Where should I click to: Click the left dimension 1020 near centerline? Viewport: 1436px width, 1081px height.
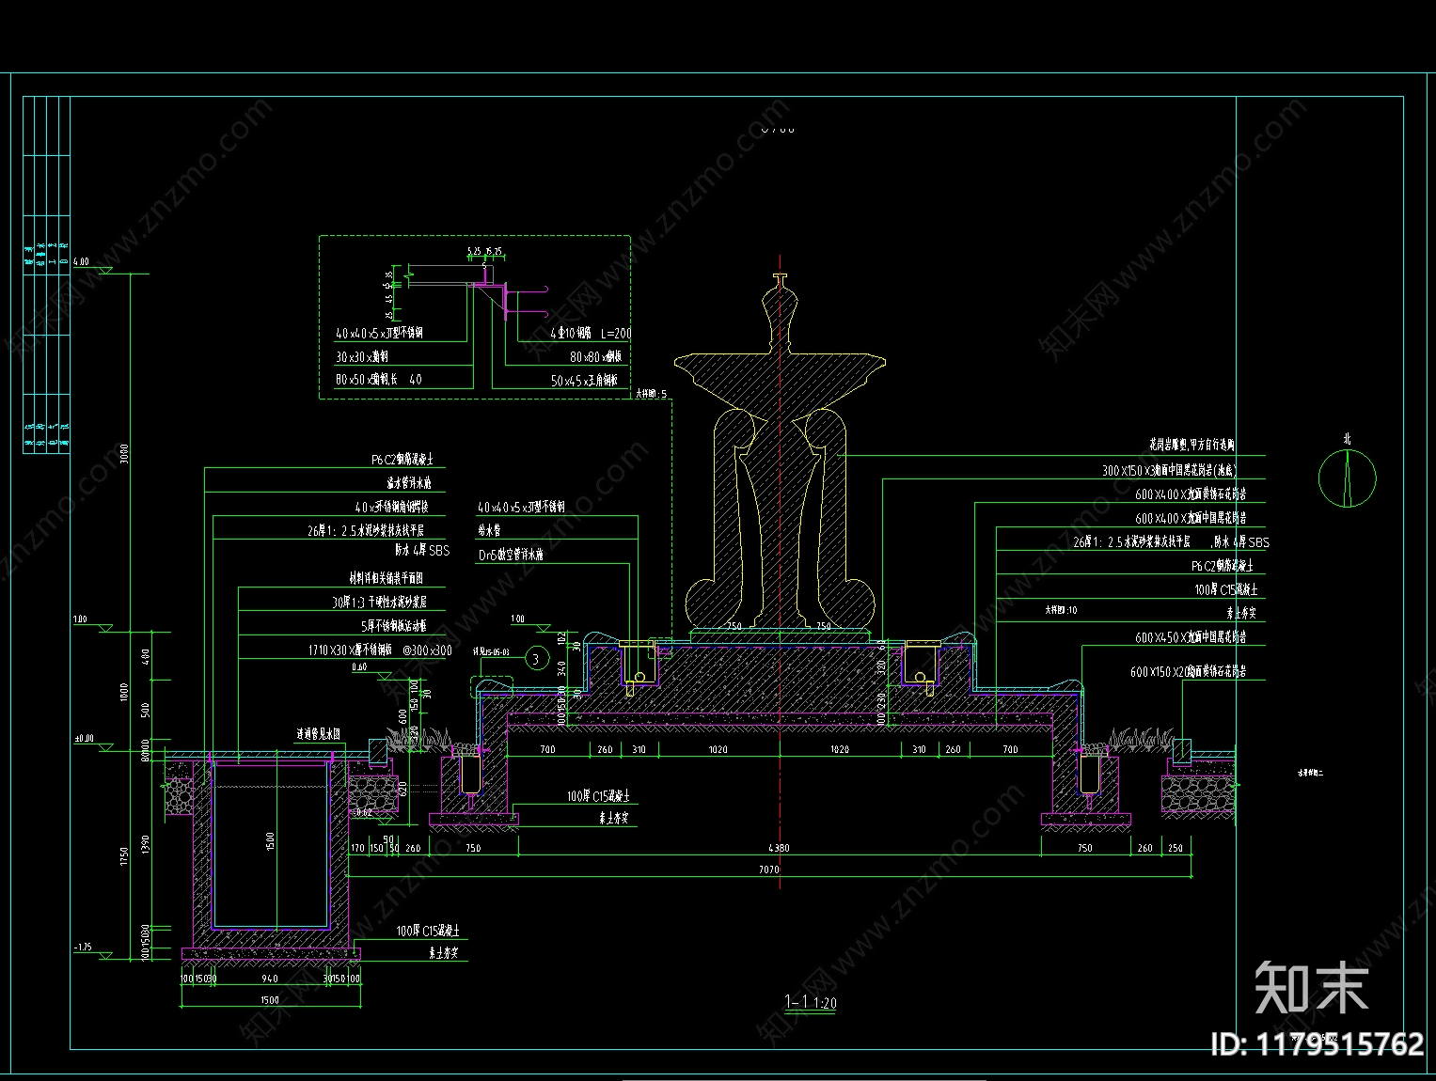[x=718, y=749]
